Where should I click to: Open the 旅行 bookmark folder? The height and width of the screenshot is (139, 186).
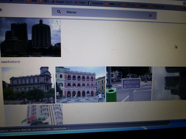[x=44, y=1]
